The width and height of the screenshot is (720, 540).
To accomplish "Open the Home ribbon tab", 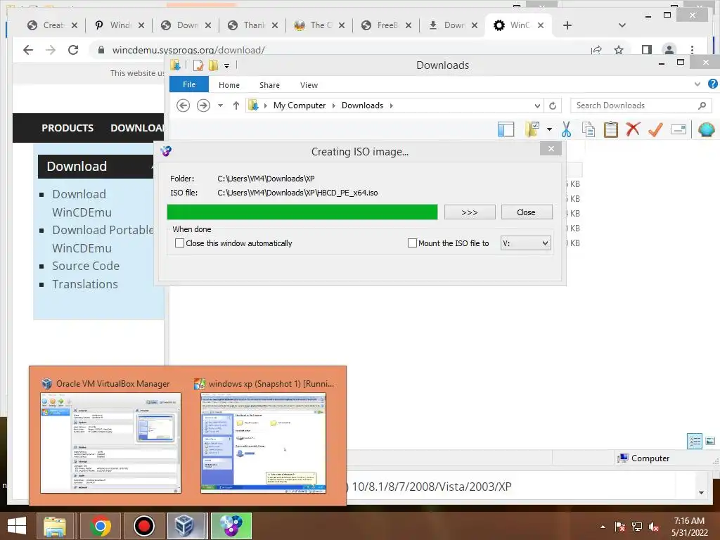I will (x=229, y=85).
